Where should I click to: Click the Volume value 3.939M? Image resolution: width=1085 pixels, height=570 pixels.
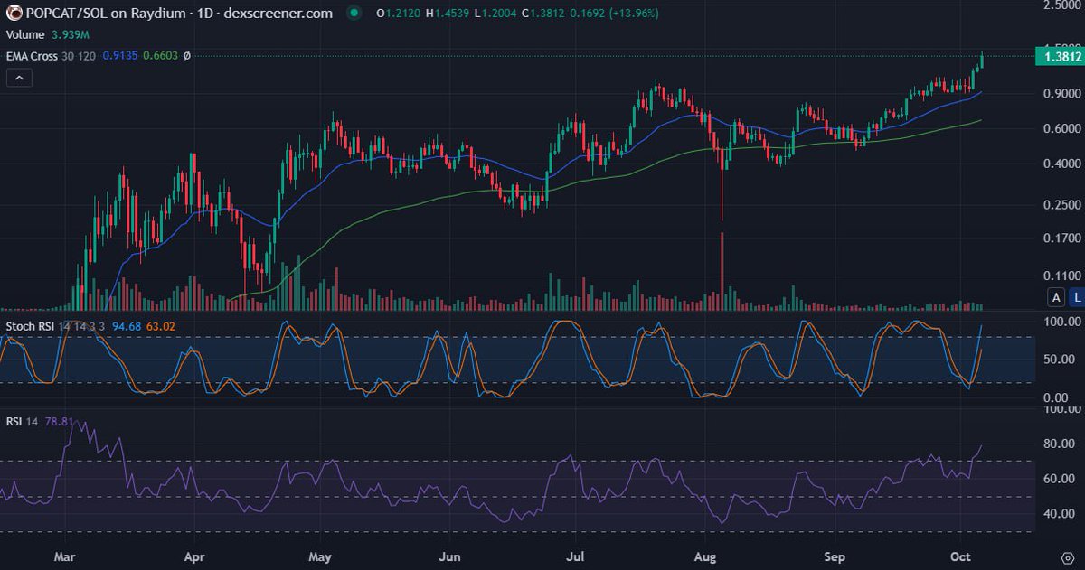(69, 34)
